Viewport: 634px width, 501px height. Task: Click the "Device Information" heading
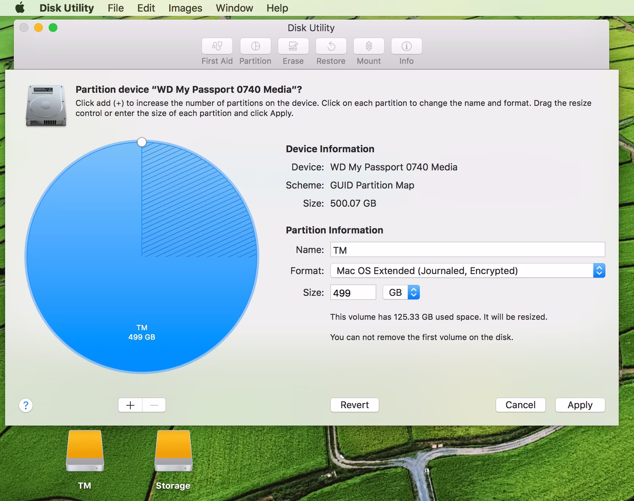tap(330, 149)
